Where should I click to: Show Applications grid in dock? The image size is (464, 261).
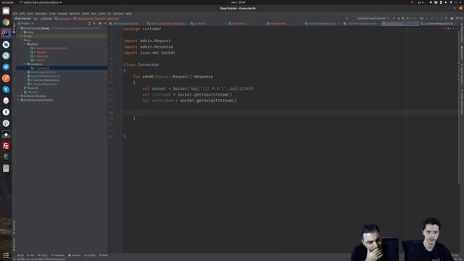tap(6, 255)
